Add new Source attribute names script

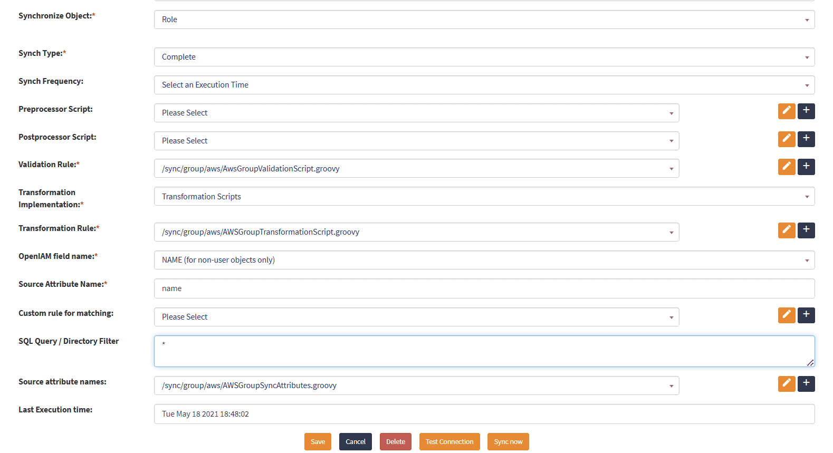pos(806,384)
